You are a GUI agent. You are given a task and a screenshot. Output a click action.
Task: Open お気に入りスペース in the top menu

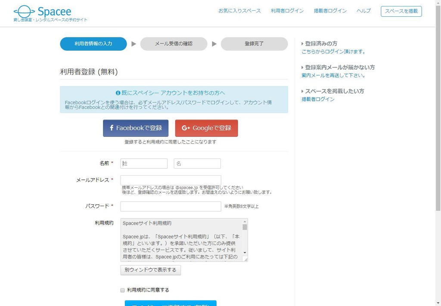[x=239, y=11]
